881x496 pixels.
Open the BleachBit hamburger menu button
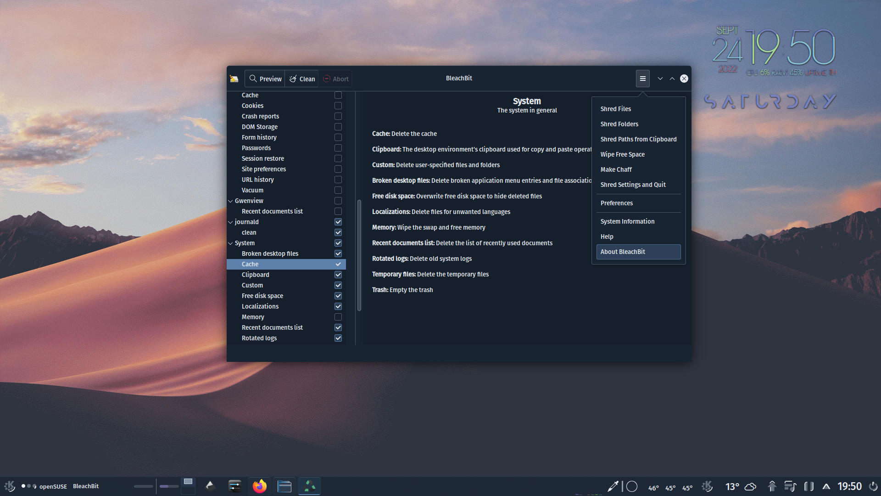642,79
